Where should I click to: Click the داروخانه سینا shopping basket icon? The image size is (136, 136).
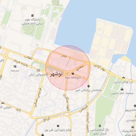tap(73, 73)
